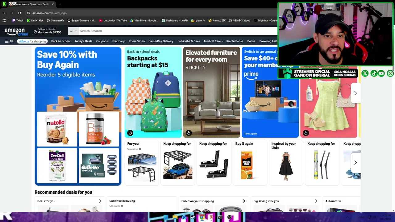Click the Chrome icon in the taskbar
Viewport: 395px width, 222px height.
coord(202,217)
